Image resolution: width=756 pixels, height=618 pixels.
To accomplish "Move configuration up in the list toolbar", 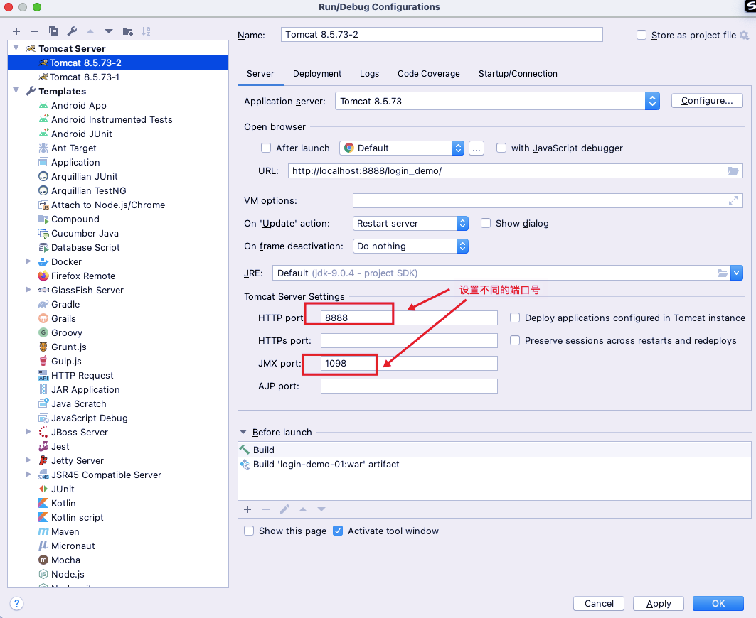I will 90,31.
